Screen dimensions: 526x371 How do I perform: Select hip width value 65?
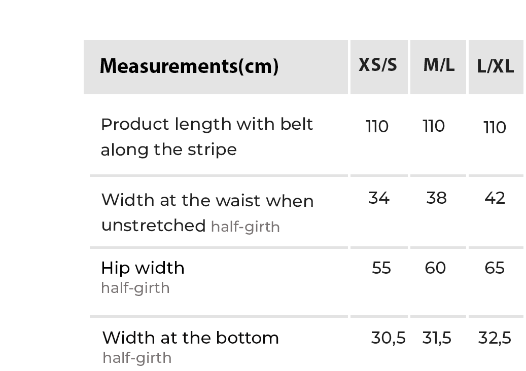(495, 268)
